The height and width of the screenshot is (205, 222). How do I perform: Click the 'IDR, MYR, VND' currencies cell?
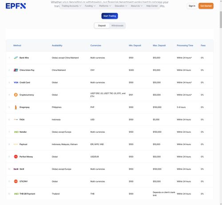[97, 144]
